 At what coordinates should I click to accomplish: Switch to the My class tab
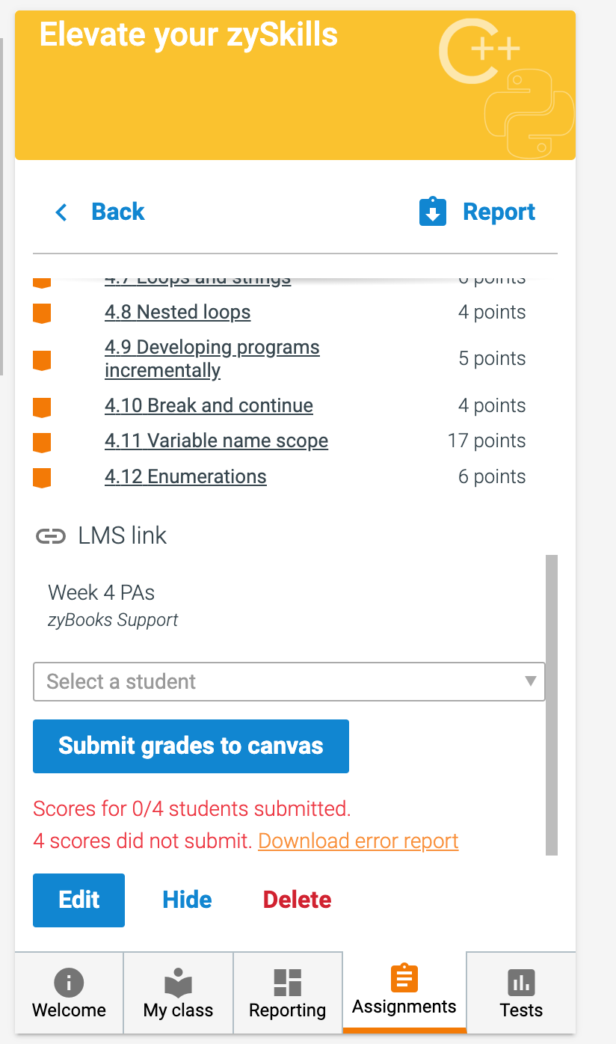click(x=178, y=992)
